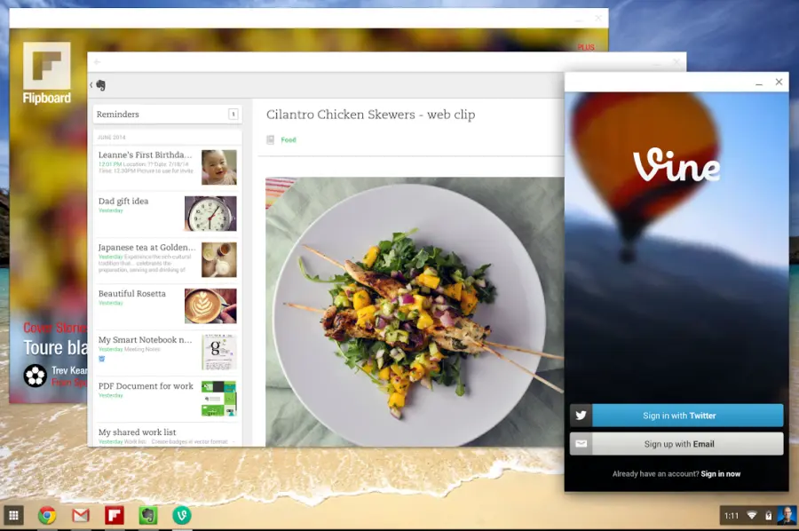Screen dimensions: 799x531
Task: Open the Food tag on the web clip
Action: tap(290, 139)
